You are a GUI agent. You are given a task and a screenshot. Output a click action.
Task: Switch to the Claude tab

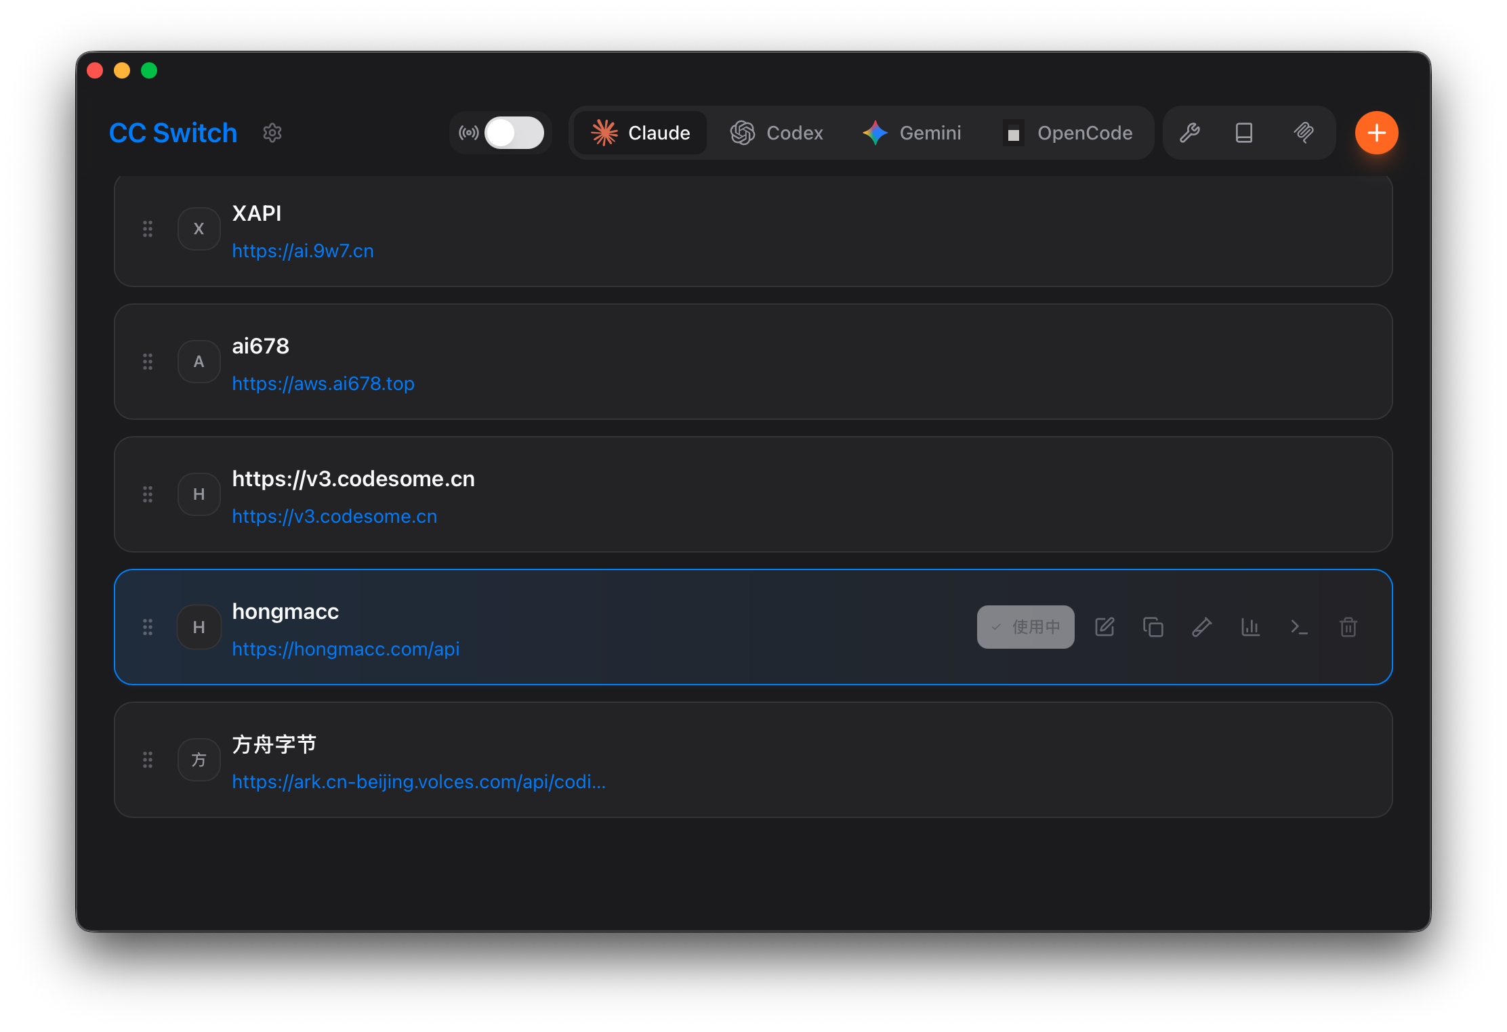[x=640, y=133]
